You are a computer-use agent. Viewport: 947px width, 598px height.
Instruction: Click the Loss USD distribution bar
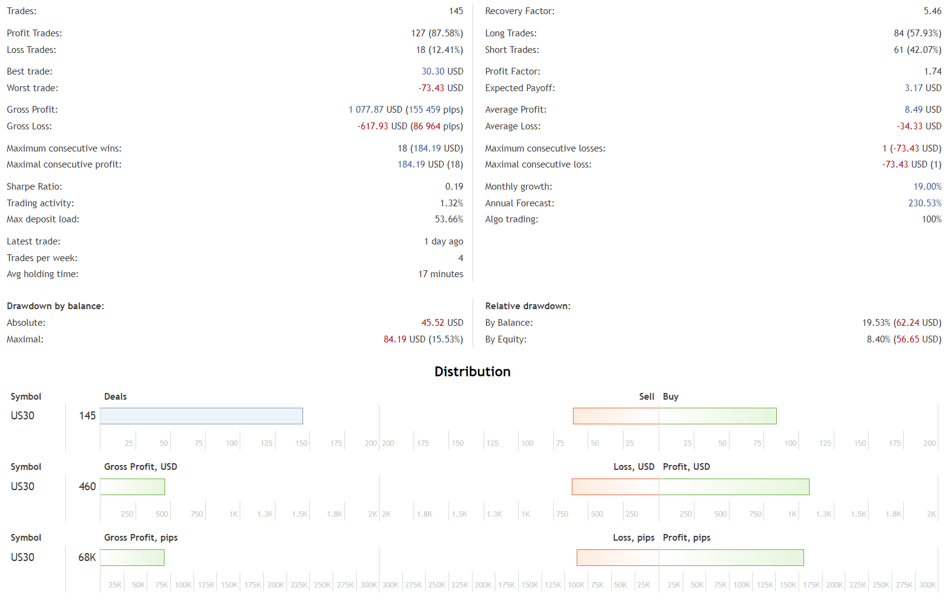(616, 487)
